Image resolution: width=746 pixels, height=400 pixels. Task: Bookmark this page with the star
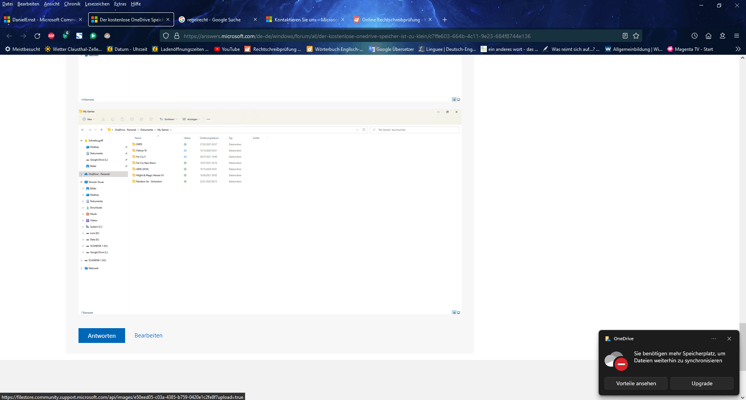point(636,36)
